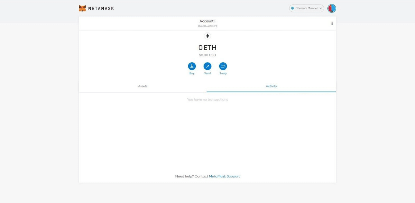Open the account avatar menu

tap(332, 8)
